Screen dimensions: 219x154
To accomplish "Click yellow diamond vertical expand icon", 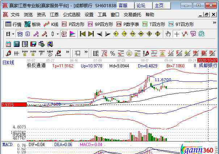I will [x=158, y=34].
